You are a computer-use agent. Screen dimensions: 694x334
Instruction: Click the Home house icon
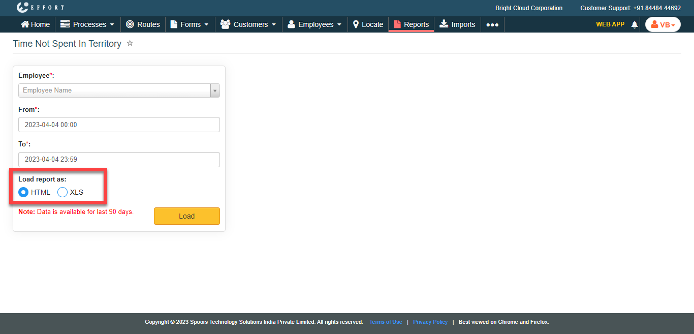point(25,24)
